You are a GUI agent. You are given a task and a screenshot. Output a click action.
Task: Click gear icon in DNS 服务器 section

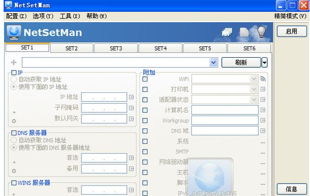pos(14,171)
